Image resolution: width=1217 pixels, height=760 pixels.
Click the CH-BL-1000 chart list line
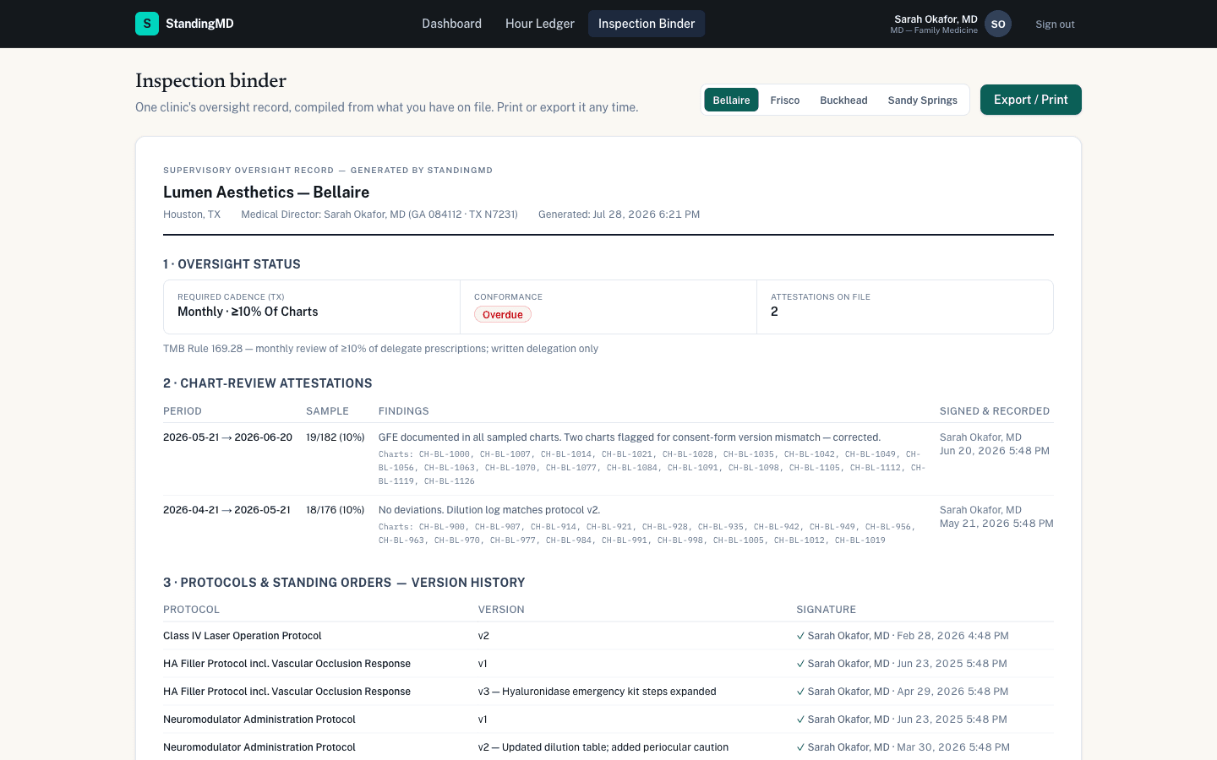click(x=652, y=468)
